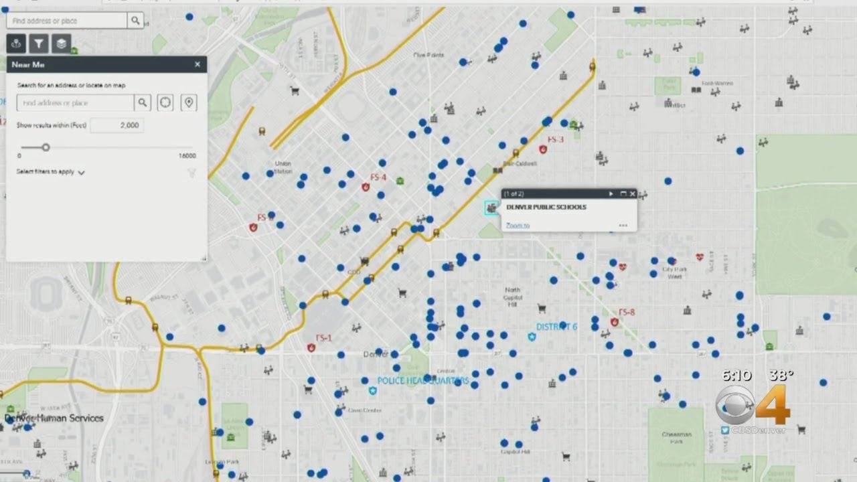Open the Layer List stack icon
Screen dimensions: 857x482
tap(61, 44)
